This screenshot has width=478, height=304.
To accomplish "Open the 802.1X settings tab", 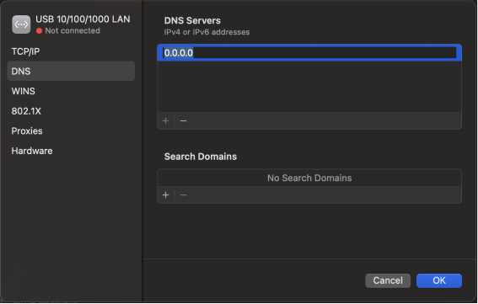I will point(71,111).
